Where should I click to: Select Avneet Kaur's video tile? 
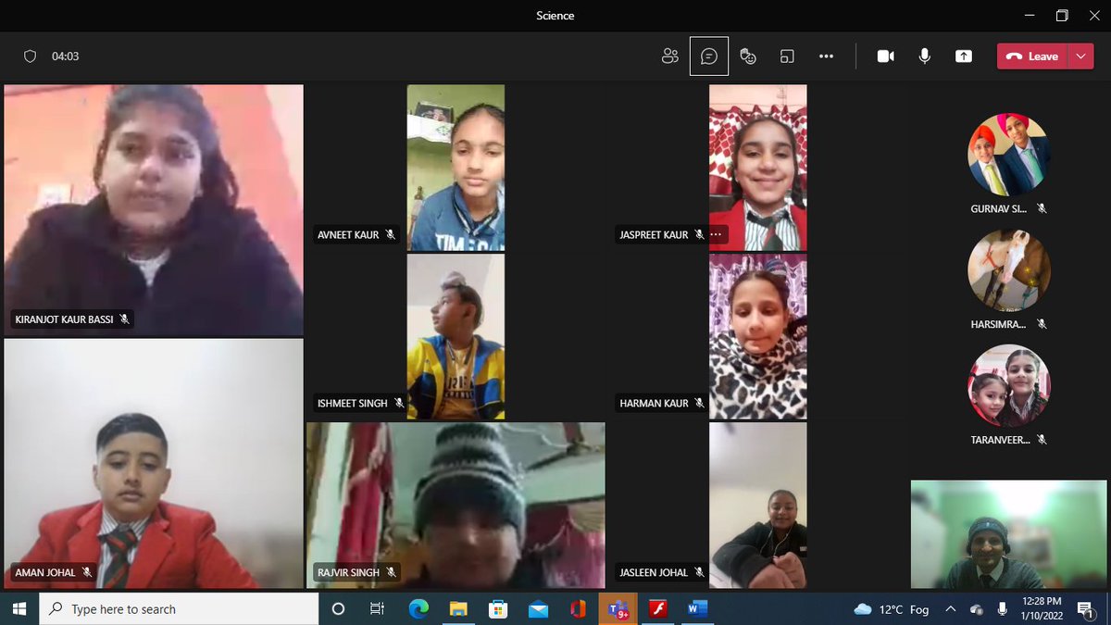pos(456,168)
